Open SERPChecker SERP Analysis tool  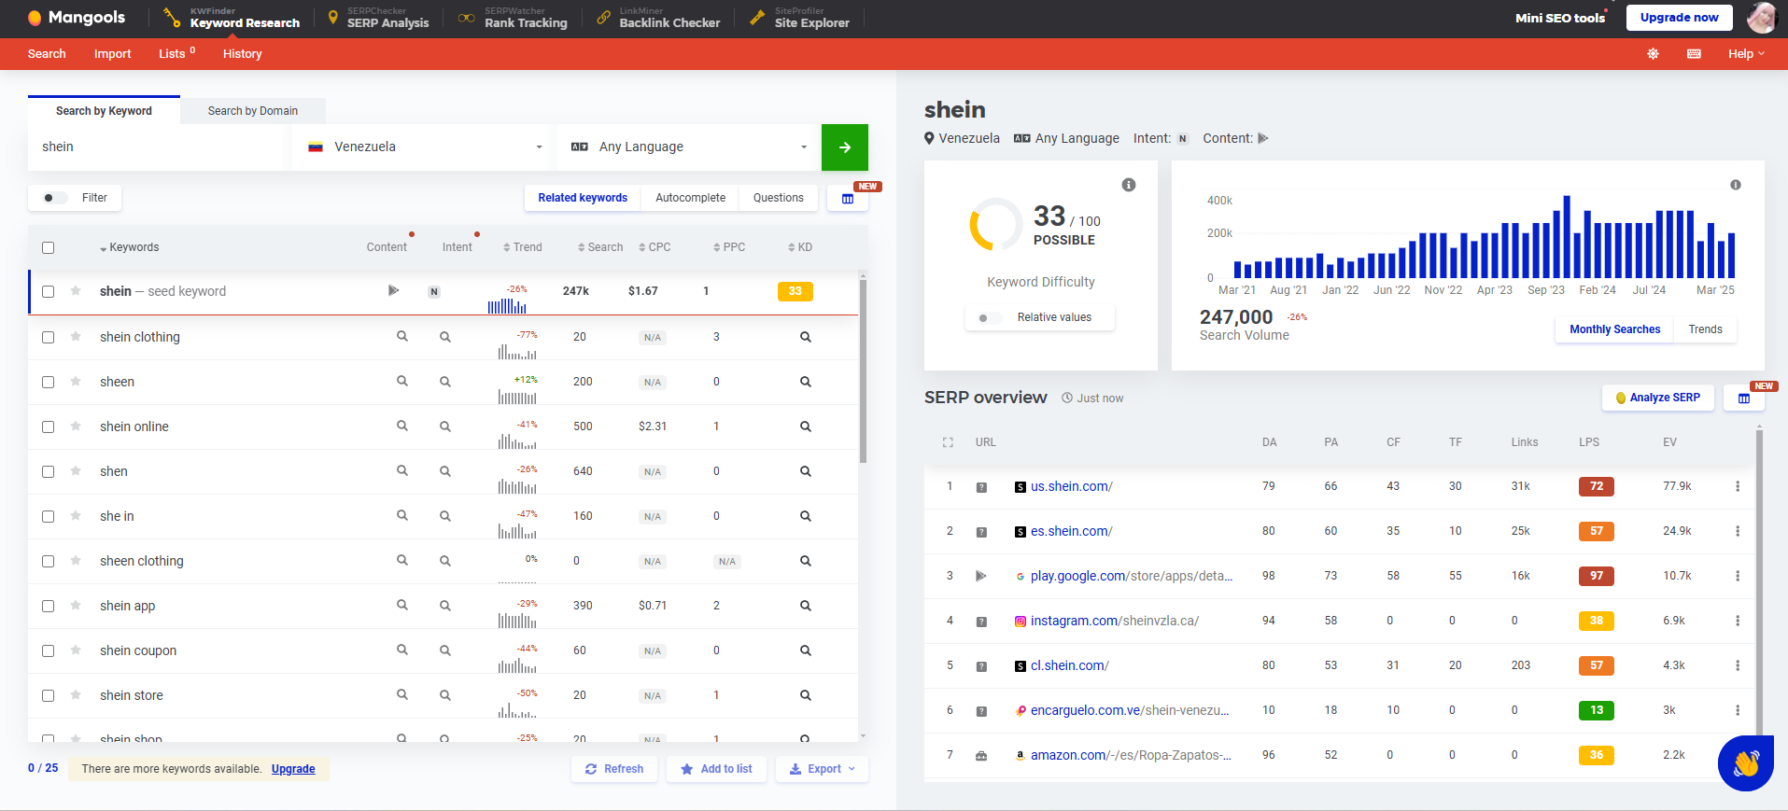[x=379, y=18]
